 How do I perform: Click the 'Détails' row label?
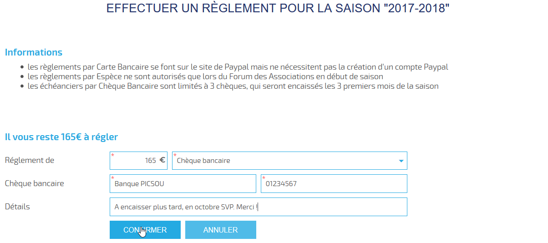[x=17, y=207]
